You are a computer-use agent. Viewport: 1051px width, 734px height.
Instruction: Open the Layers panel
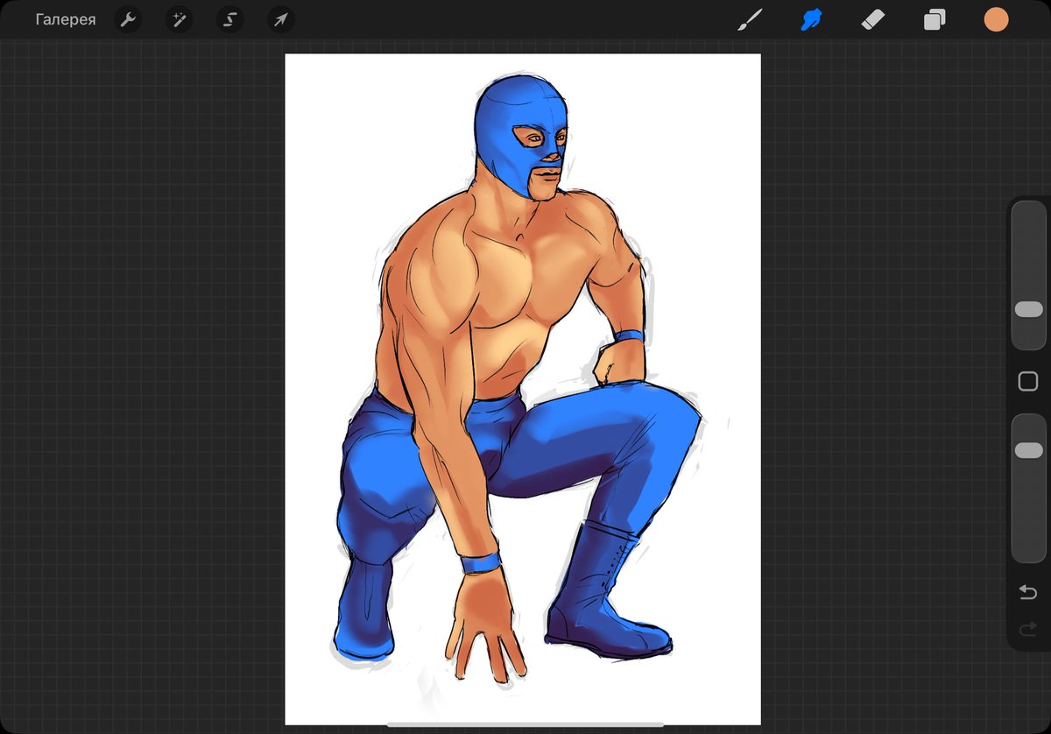935,19
